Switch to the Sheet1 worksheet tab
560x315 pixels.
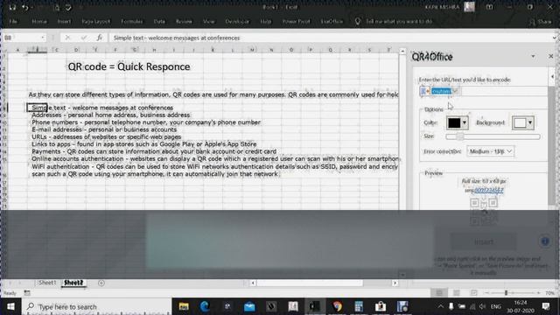47,283
